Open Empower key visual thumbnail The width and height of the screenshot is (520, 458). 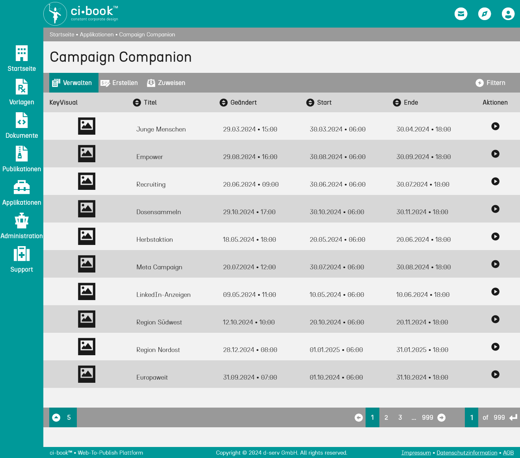pyautogui.click(x=87, y=154)
